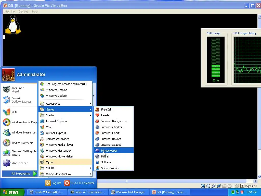The image size is (261, 196).
Task: Click the MSN butterfly icon in All Programs
Action: pos(42,127)
